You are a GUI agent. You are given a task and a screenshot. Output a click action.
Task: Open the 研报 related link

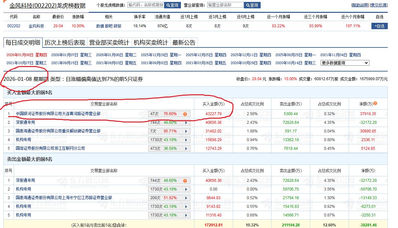point(118,26)
